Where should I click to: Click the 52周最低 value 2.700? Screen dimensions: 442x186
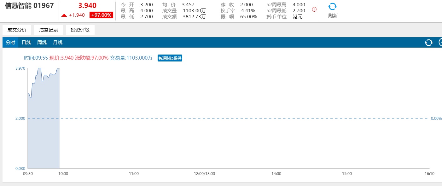click(299, 11)
